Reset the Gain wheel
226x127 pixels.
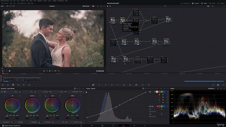[60, 96]
